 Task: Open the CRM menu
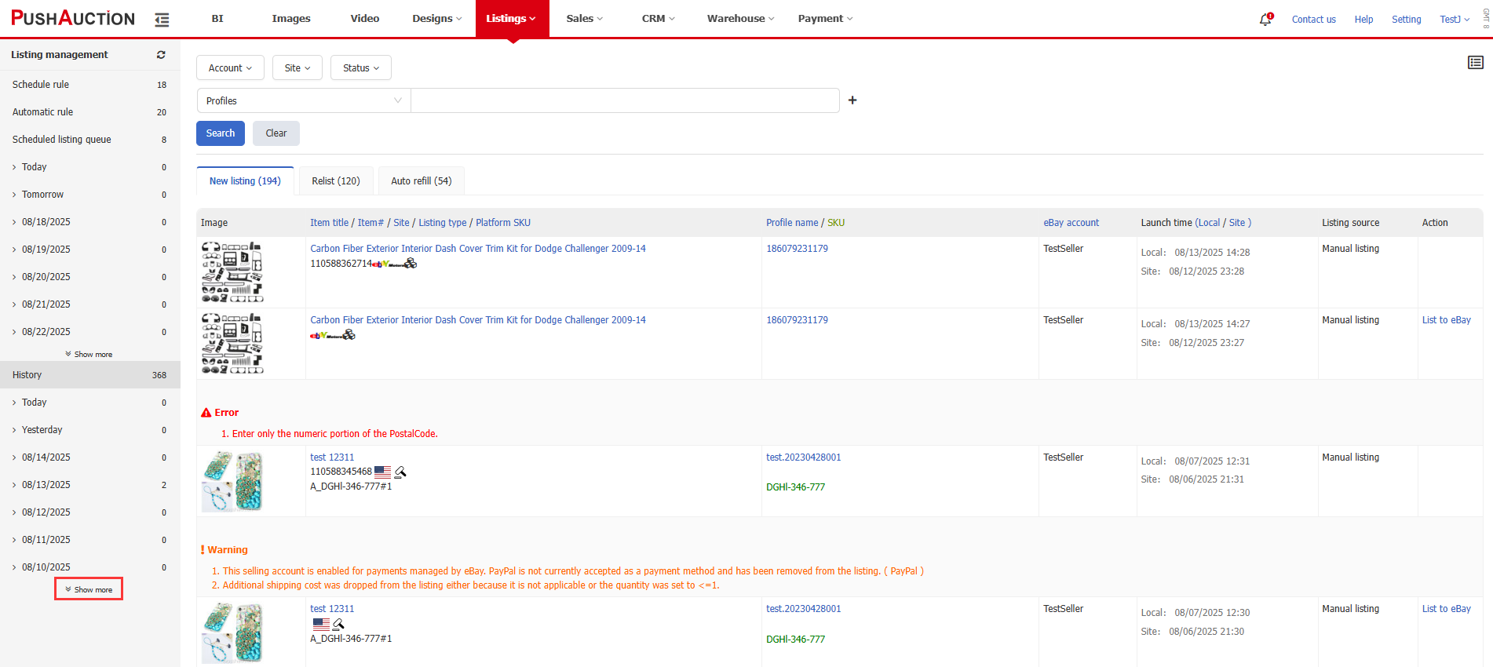coord(658,18)
